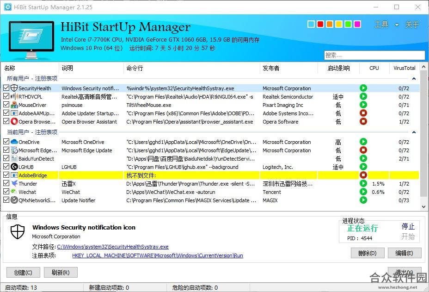The width and height of the screenshot is (429, 292).
Task: Select the red theme color swatch
Action: tap(320, 24)
